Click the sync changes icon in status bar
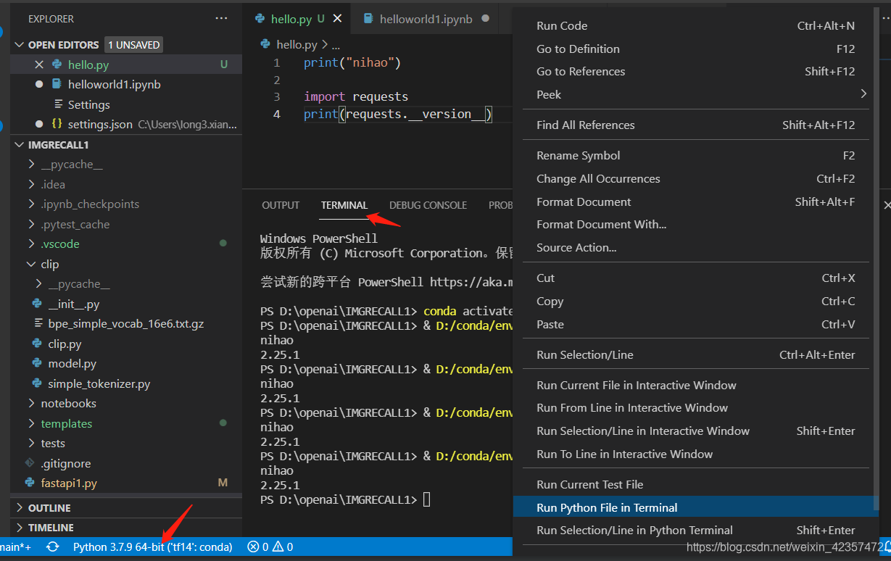The width and height of the screenshot is (891, 561). click(x=52, y=547)
